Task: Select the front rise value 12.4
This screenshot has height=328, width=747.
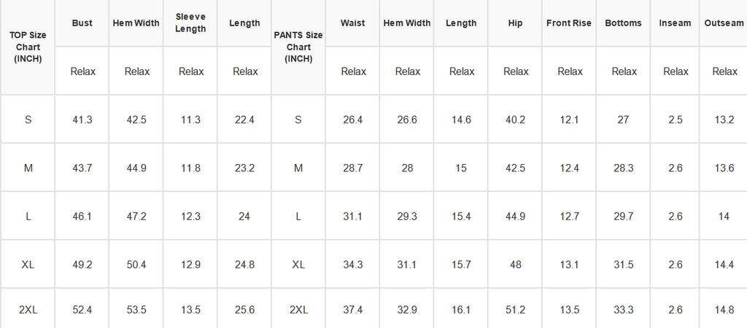Action: (569, 168)
